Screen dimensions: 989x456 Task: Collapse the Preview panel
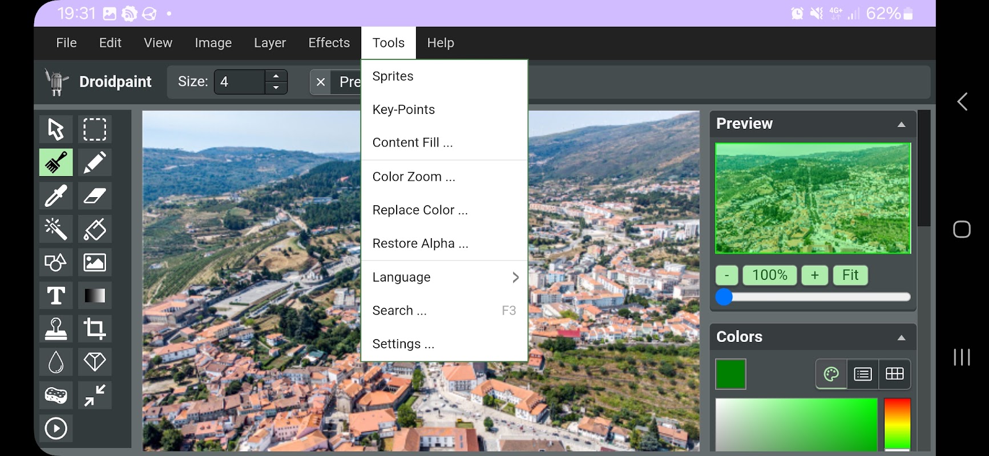click(901, 124)
